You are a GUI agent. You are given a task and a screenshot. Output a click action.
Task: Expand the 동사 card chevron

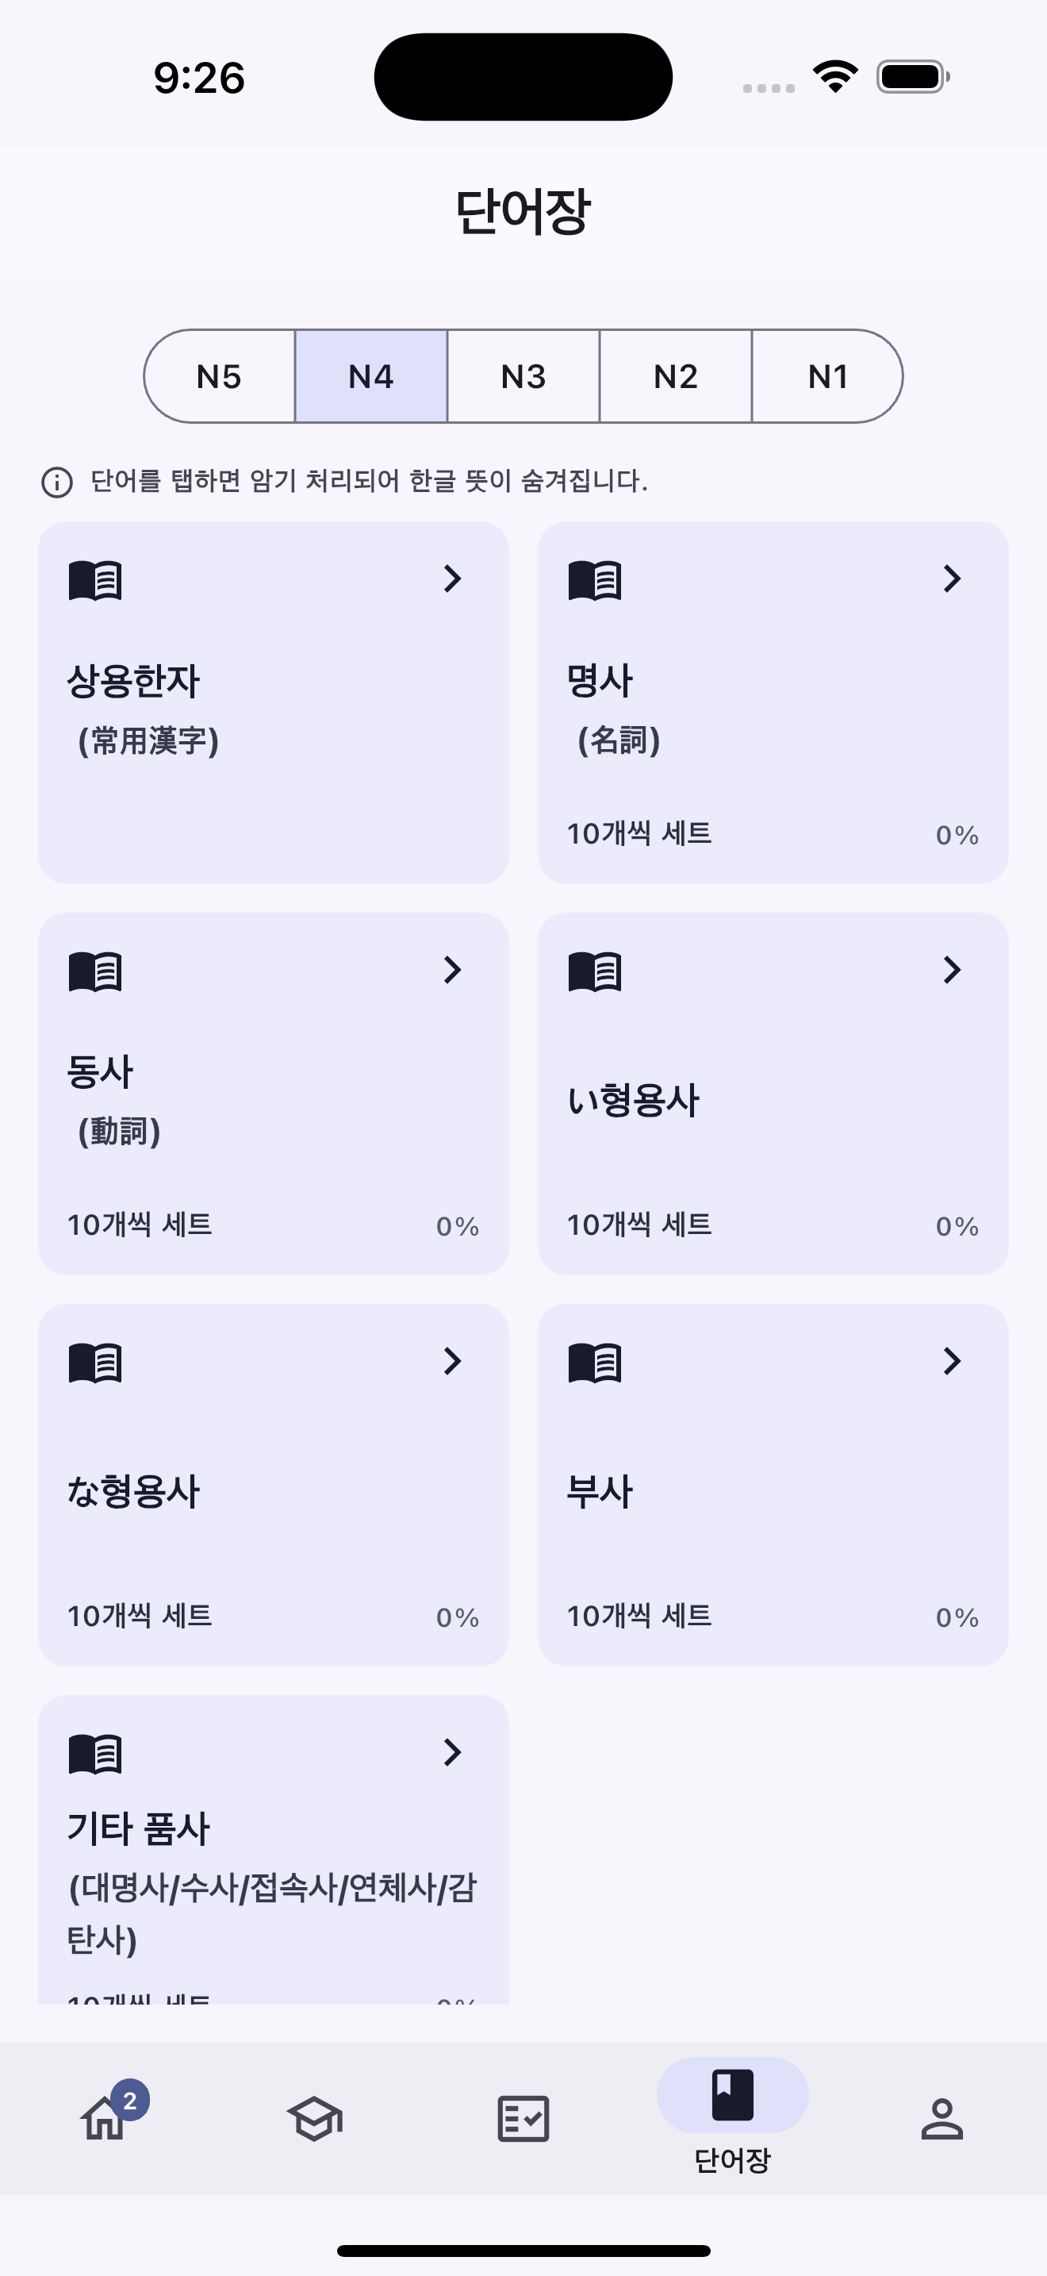453,970
